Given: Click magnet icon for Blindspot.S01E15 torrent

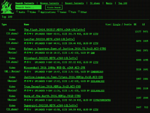Looking at the screenshot, I should pyautogui.click(x=25, y=62).
